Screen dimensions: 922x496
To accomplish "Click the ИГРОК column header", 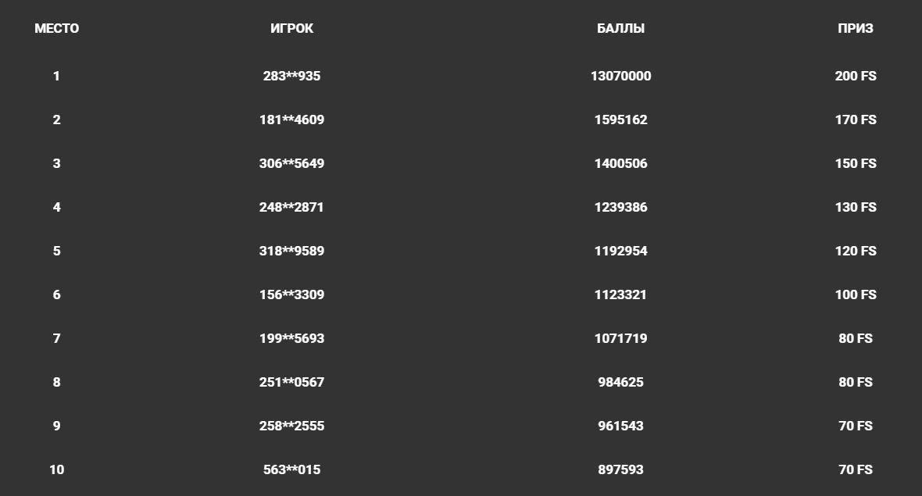I will click(291, 29).
